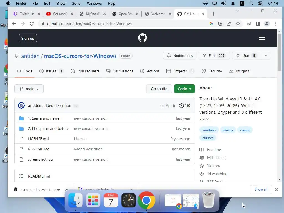284x213 pixels.
Task: Open the Finder menu in the menu bar
Action: 21,3
